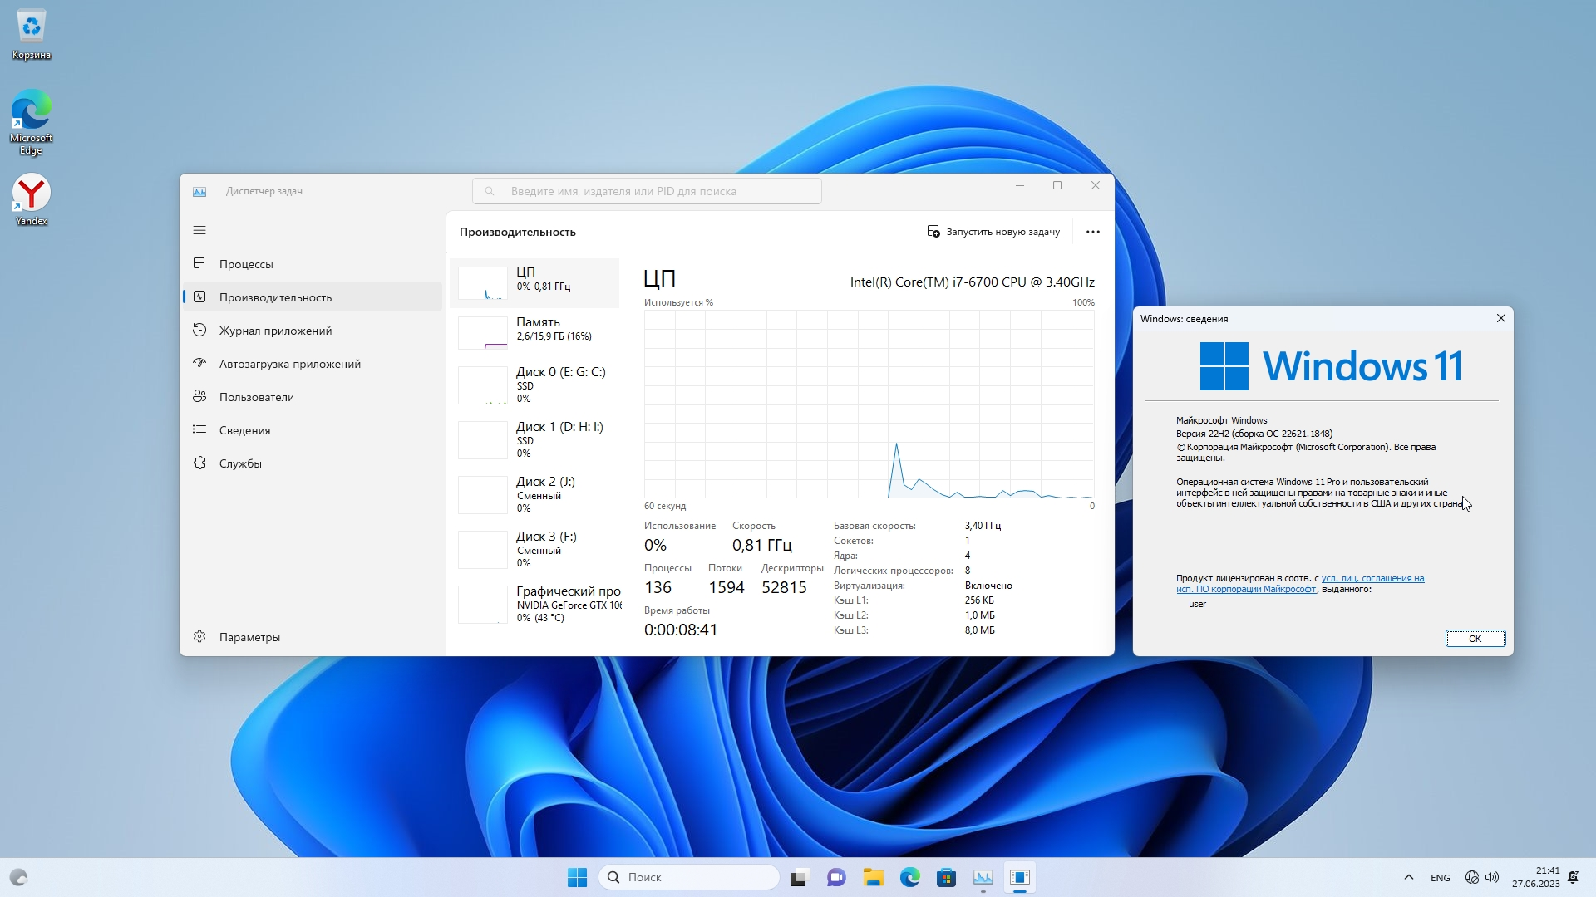Open the Startup apps (Автозагрузка приложений) page
The width and height of the screenshot is (1596, 897).
289,364
